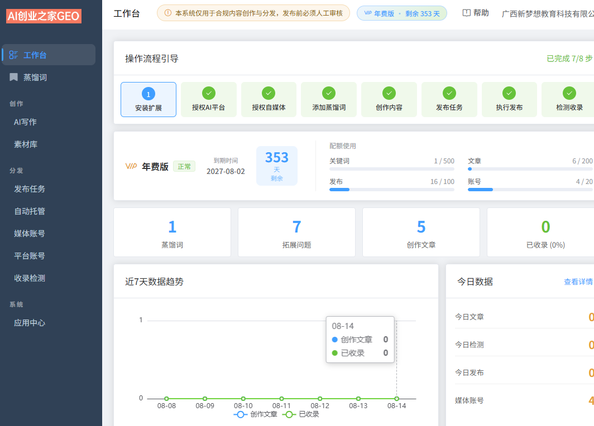
Task: Click the 今日检测 row
Action: tap(524, 345)
